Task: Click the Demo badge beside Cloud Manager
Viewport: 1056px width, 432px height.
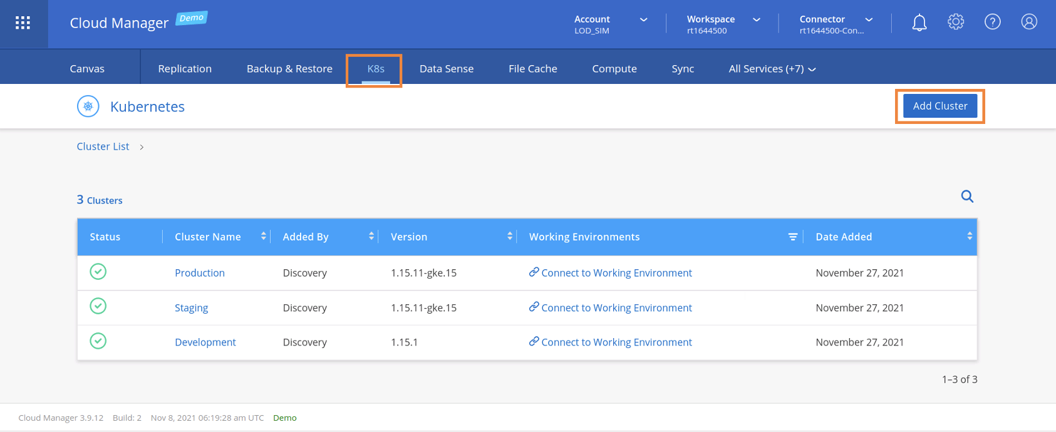Action: tap(191, 18)
